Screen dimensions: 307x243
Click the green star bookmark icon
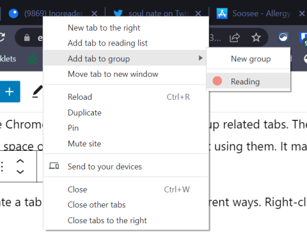(x=33, y=59)
